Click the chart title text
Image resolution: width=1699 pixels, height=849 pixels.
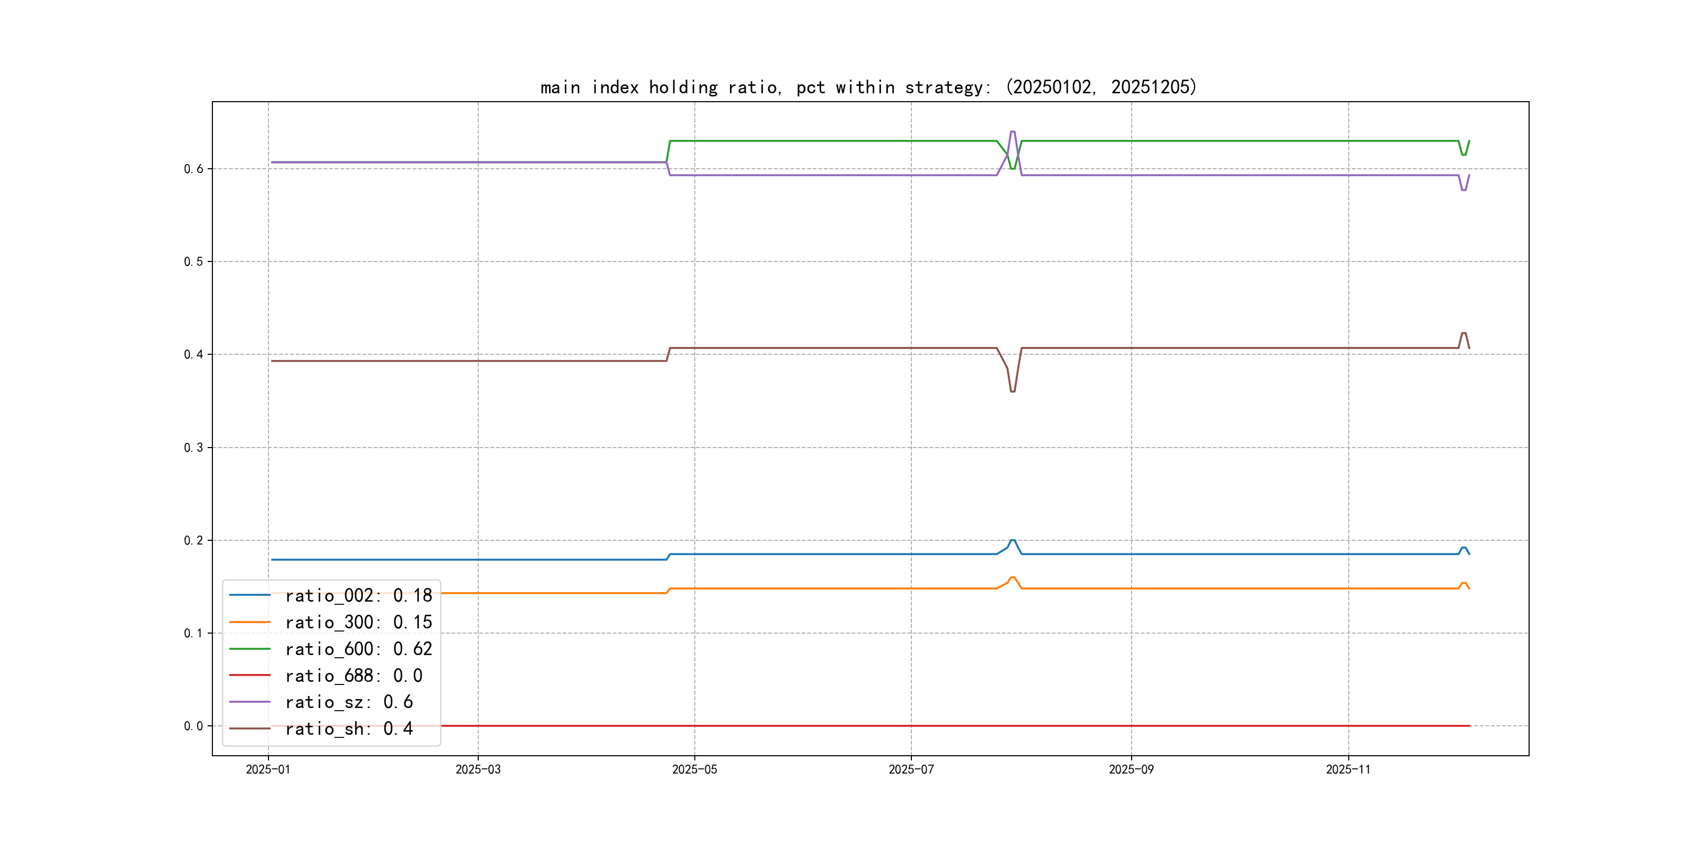click(x=868, y=87)
